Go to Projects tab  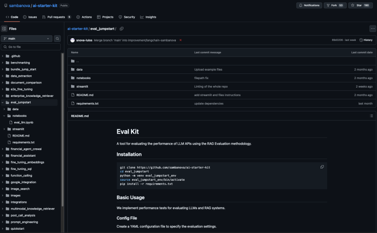point(105,17)
